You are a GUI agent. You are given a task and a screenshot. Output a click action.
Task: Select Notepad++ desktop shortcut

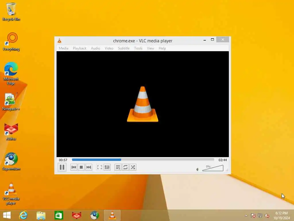pos(11,102)
